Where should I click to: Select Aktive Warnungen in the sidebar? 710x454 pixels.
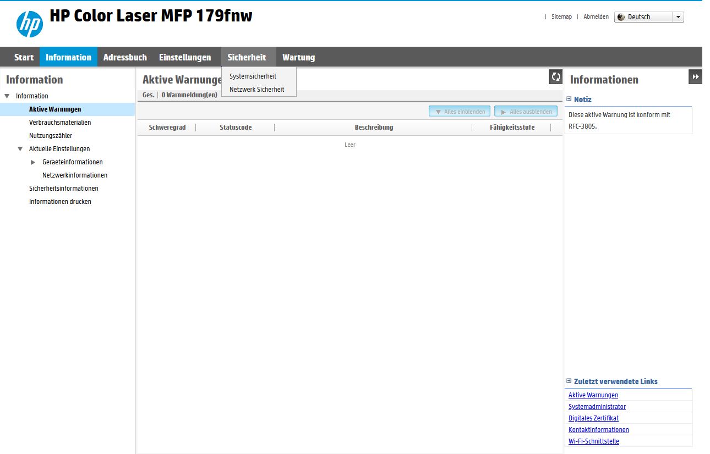(55, 109)
